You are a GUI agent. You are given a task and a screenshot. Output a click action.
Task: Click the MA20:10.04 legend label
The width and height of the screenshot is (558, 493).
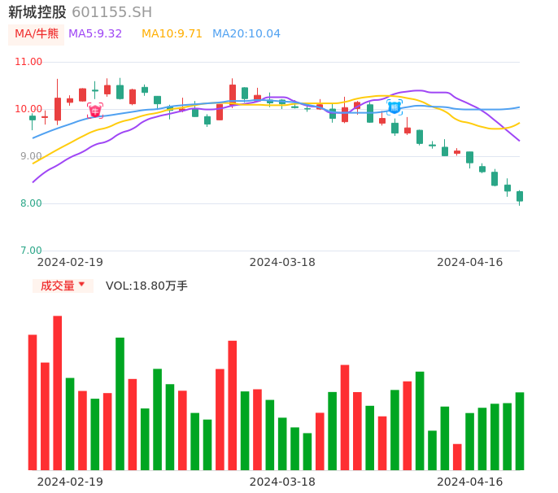pos(246,34)
